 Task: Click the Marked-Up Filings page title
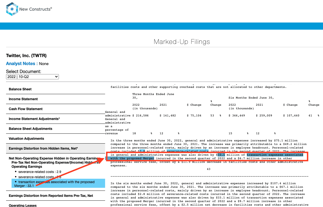pos(182,42)
